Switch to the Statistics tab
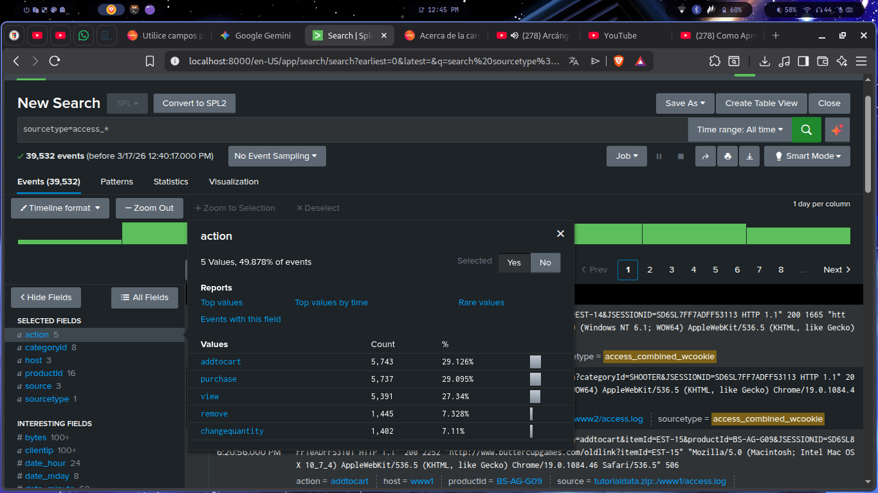The height and width of the screenshot is (493, 878). tap(170, 182)
